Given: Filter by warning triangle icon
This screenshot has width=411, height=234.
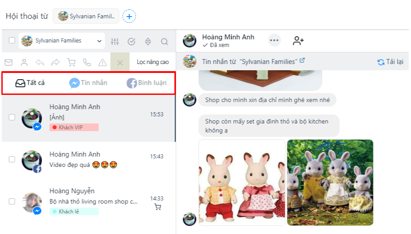Looking at the screenshot, I should (103, 62).
